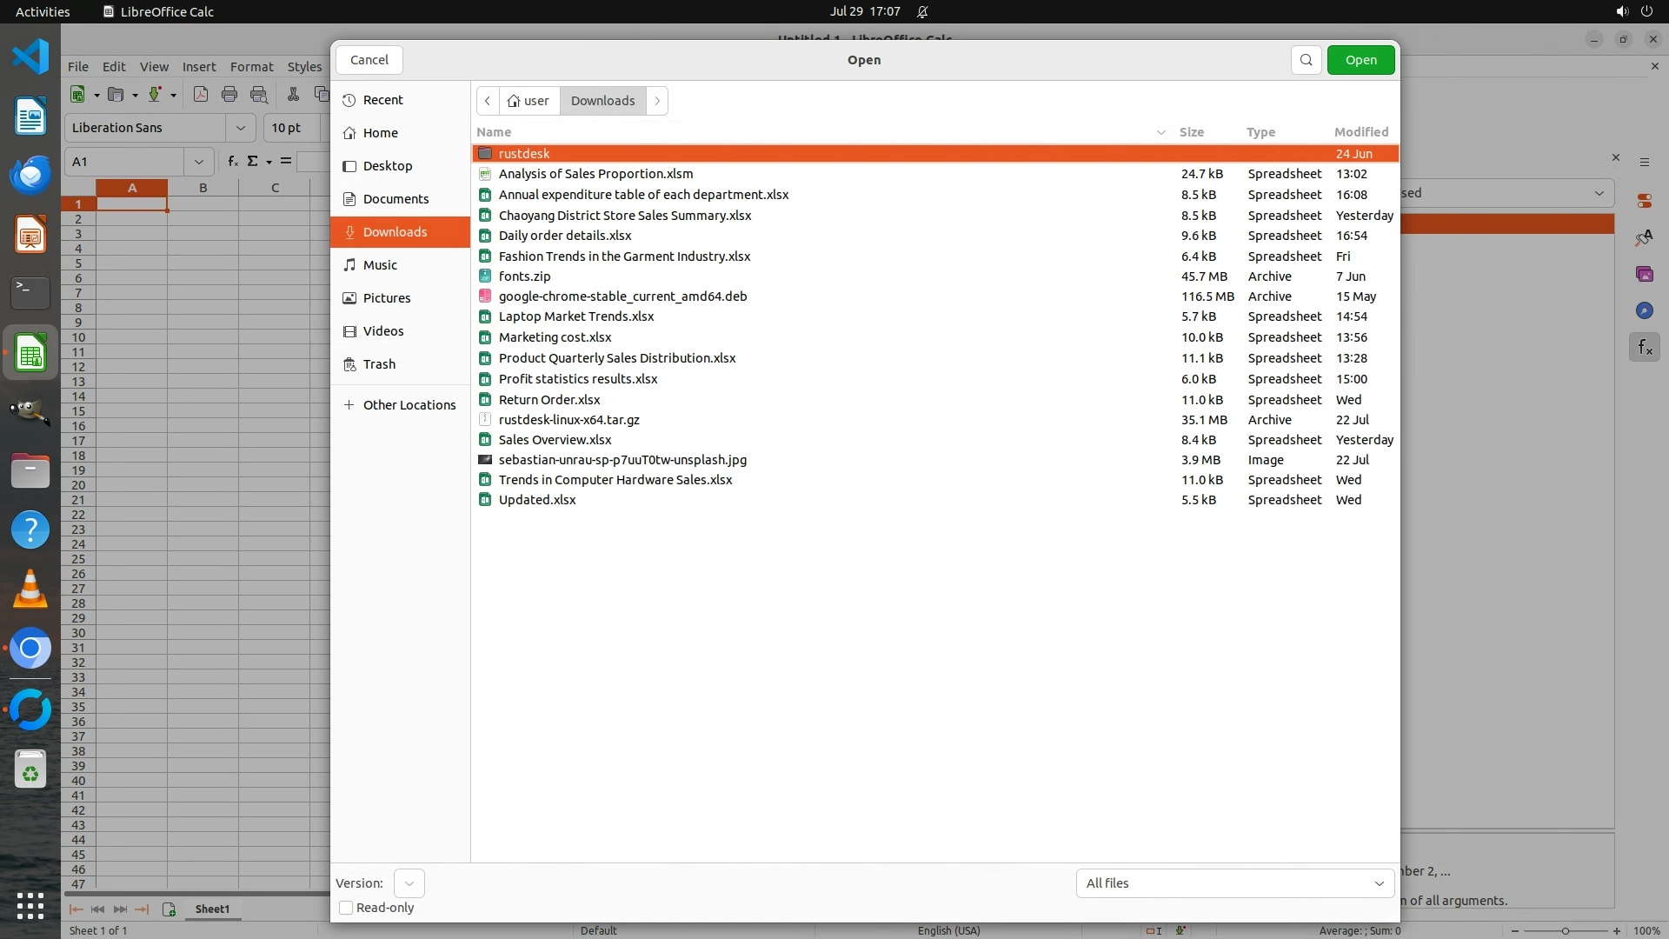Click the Cancel button

coord(369,60)
